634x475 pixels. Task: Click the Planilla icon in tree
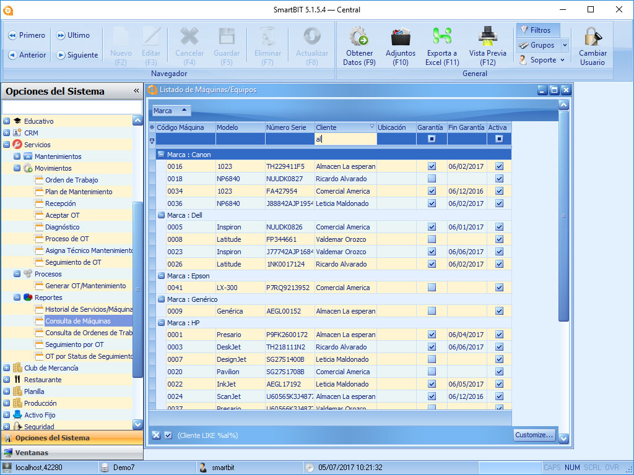17,391
